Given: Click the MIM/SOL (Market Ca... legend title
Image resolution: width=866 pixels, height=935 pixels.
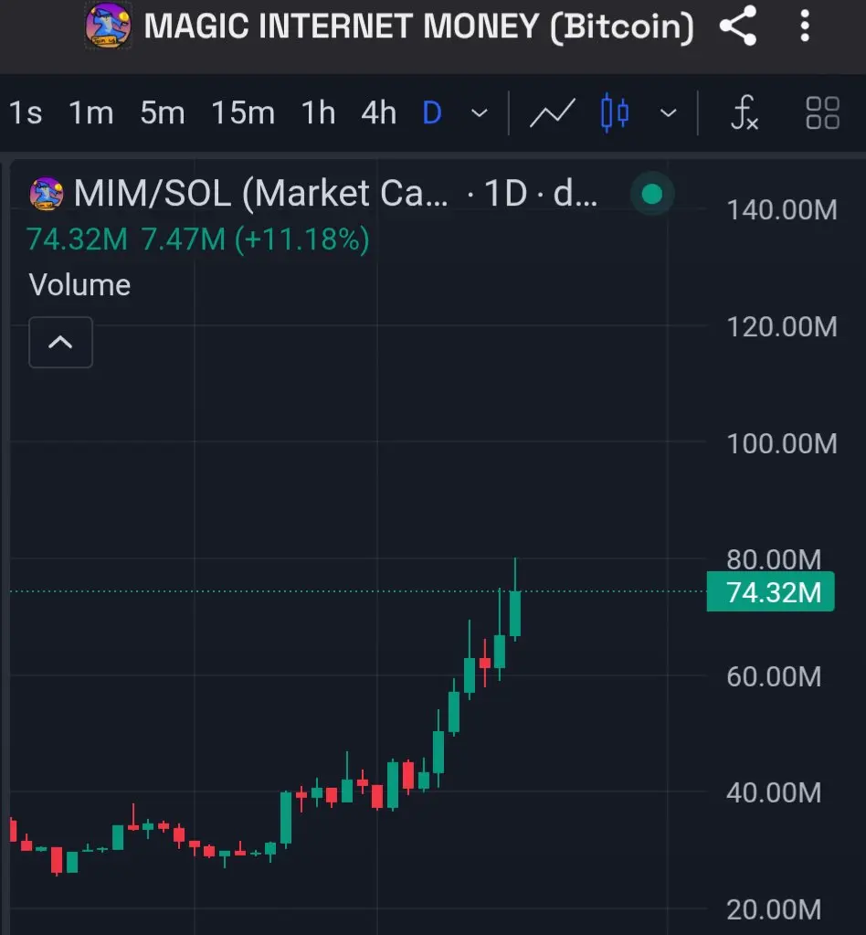Looking at the screenshot, I should (261, 194).
